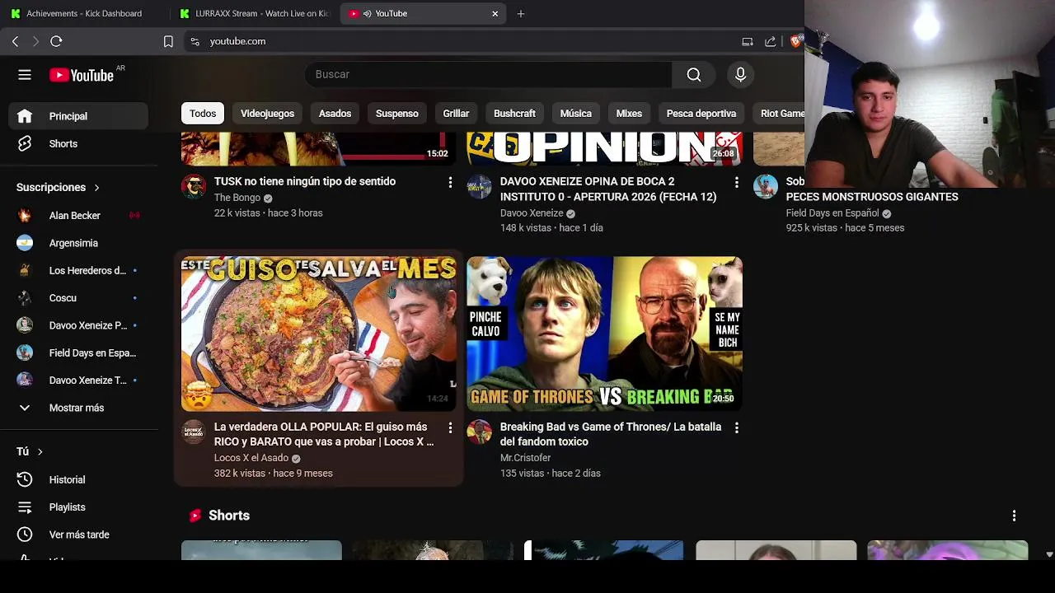
Task: Open options for TUSK video
Action: pos(450,182)
